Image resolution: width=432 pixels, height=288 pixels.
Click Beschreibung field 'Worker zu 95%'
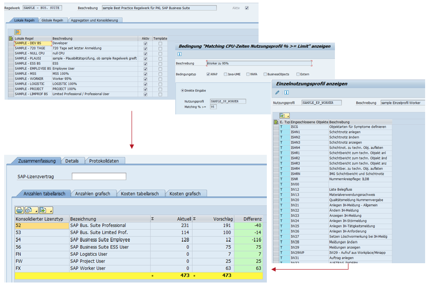tap(259, 63)
